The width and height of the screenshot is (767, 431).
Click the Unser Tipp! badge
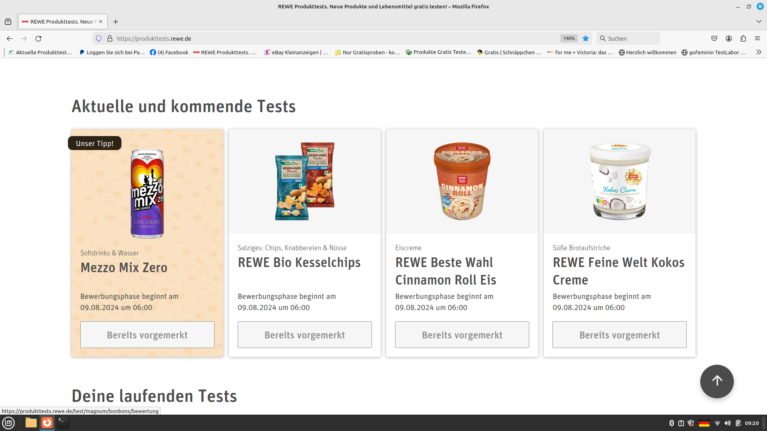coord(95,143)
